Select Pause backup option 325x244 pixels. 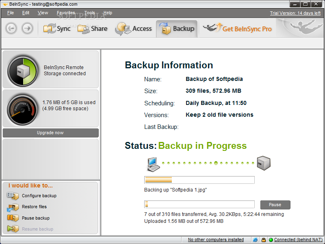(36, 218)
